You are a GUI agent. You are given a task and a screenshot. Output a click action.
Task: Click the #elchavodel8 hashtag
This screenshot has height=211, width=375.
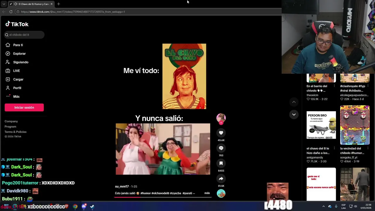click(160, 193)
